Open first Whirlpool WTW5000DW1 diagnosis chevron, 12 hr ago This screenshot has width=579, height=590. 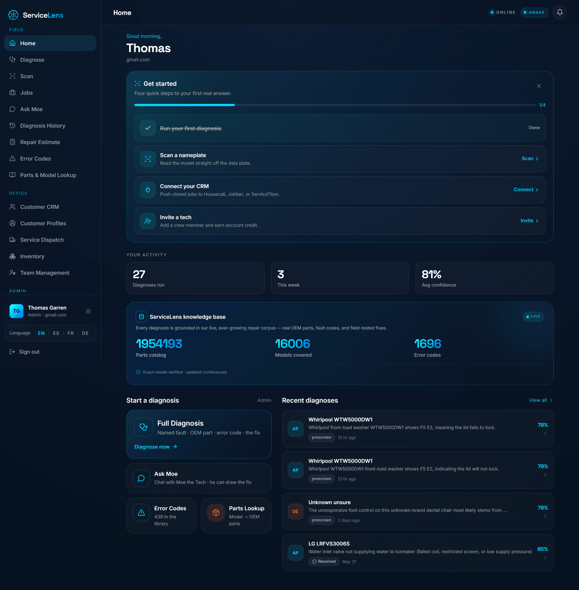pos(545,434)
